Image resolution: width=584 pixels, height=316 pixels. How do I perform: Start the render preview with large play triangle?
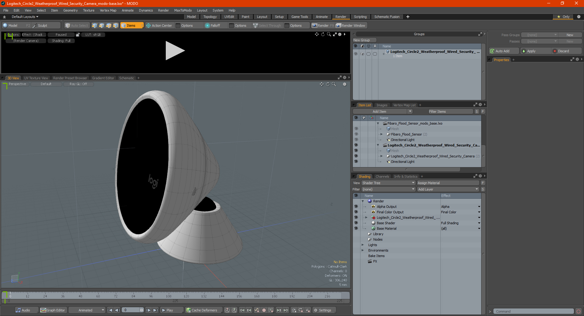click(175, 51)
